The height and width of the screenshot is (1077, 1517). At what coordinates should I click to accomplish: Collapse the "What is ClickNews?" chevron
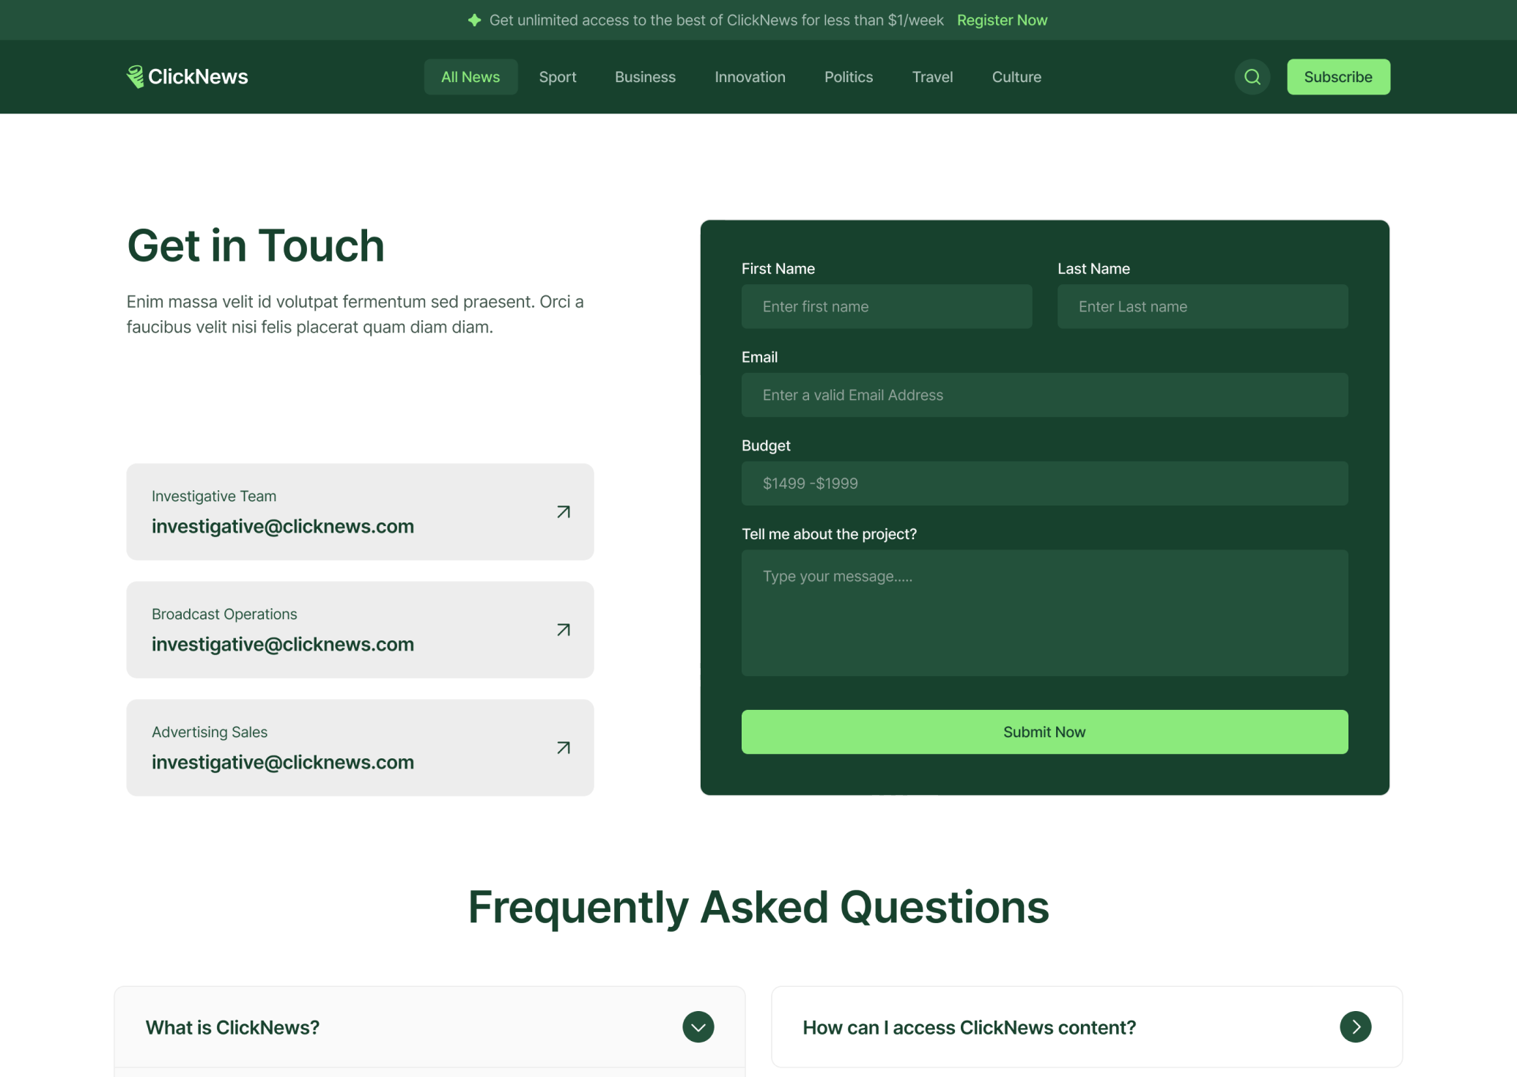[x=698, y=1027]
